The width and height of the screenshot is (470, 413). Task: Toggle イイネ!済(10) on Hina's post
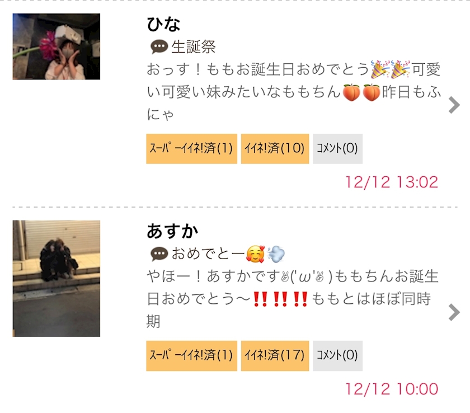pyautogui.click(x=275, y=149)
